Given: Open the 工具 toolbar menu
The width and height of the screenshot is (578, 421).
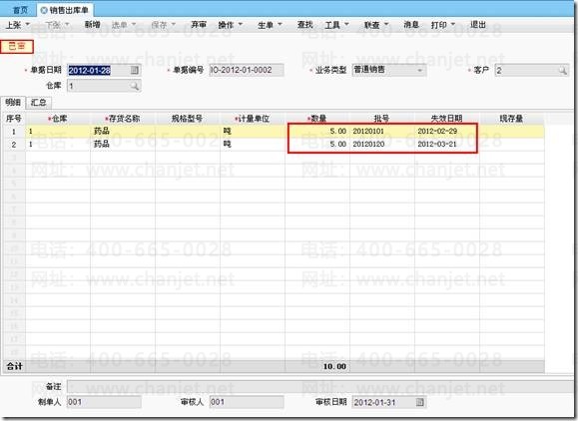Looking at the screenshot, I should (336, 25).
